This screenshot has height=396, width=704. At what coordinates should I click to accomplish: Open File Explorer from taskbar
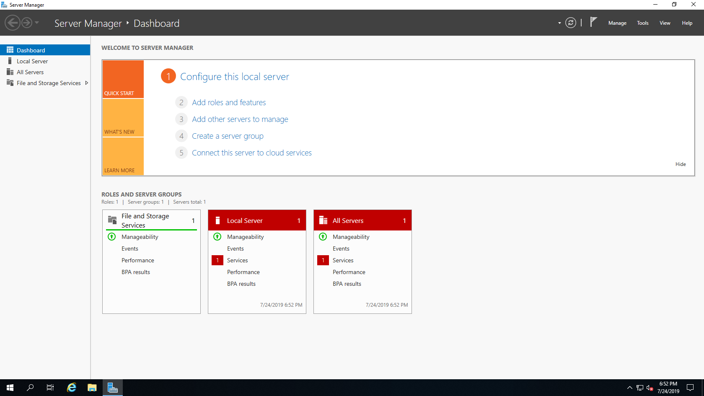(x=92, y=388)
